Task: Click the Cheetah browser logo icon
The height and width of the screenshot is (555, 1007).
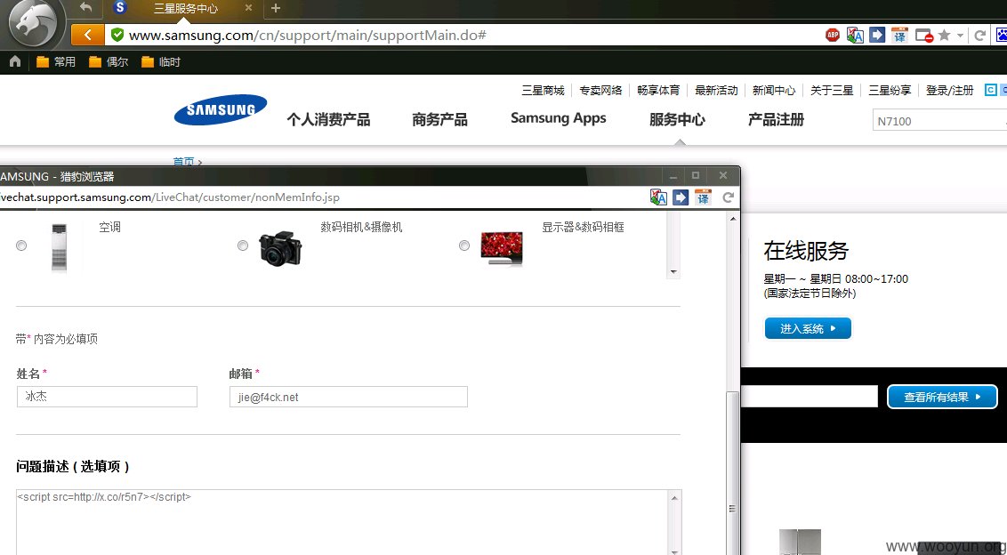Action: [x=33, y=23]
